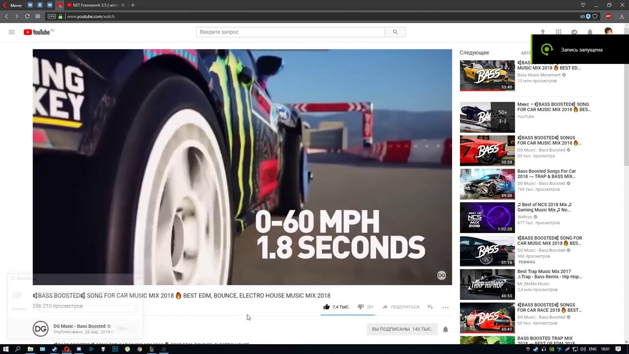Open a new browser tab
The image size is (629, 354).
pos(133,5)
